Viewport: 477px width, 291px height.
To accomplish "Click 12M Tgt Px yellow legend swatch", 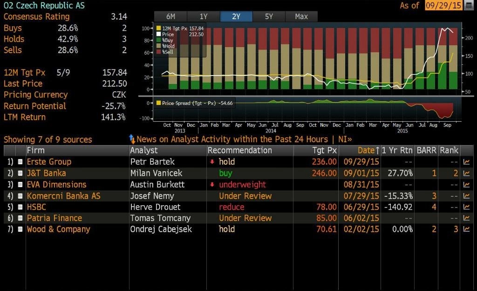I will (158, 28).
